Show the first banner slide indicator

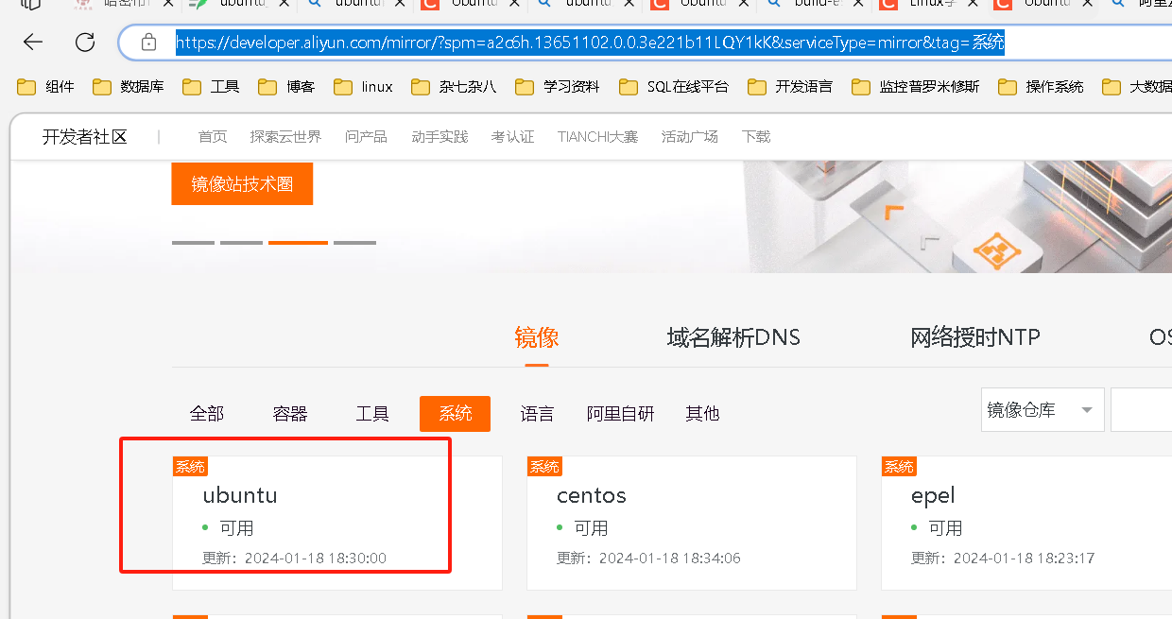coord(193,243)
